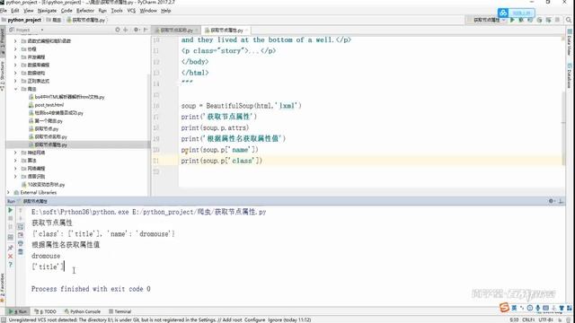The width and height of the screenshot is (575, 323).
Task: Click the Pause Output icon in Run panel
Action: click(x=10, y=227)
